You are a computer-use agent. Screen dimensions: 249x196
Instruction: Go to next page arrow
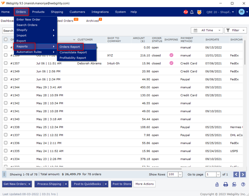(x=243, y=175)
